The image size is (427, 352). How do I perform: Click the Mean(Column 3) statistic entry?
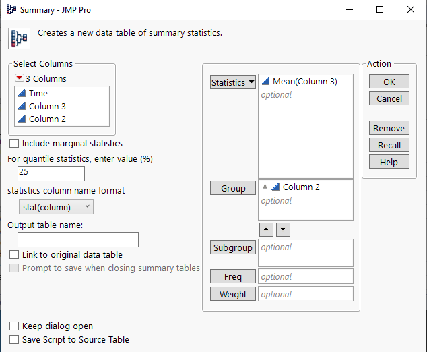(304, 82)
